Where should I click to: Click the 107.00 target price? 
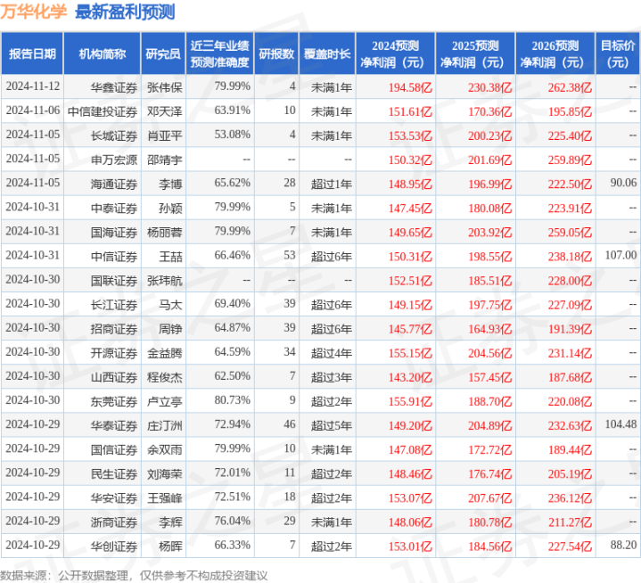[620, 255]
